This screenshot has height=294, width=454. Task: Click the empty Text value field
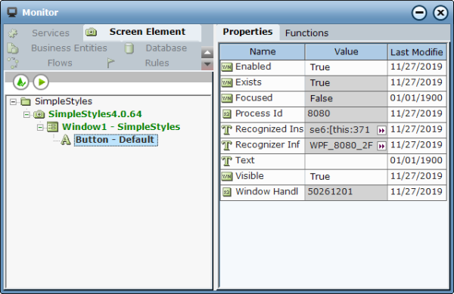pyautogui.click(x=346, y=161)
